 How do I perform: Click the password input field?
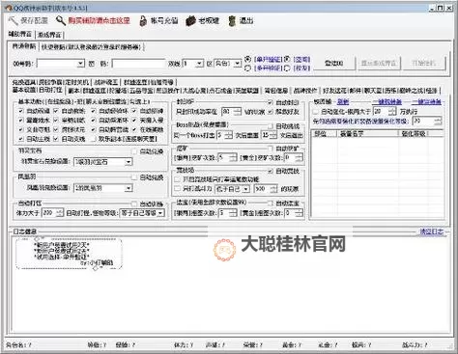pyautogui.click(x=138, y=64)
